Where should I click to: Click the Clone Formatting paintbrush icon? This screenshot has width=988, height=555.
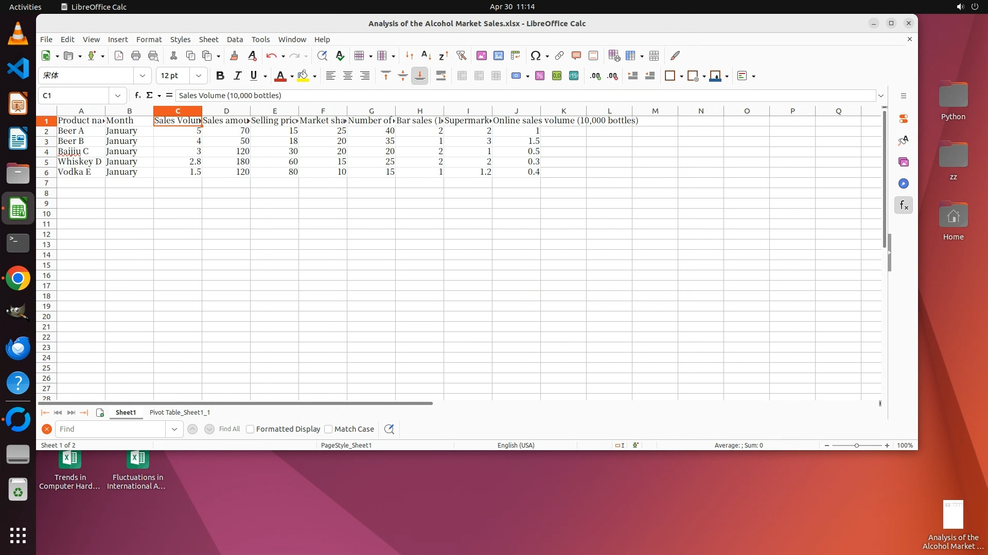point(234,55)
